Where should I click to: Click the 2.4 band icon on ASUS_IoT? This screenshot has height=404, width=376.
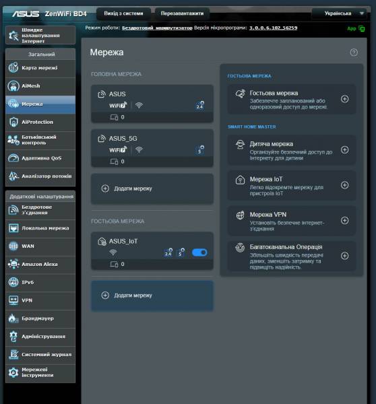point(168,252)
